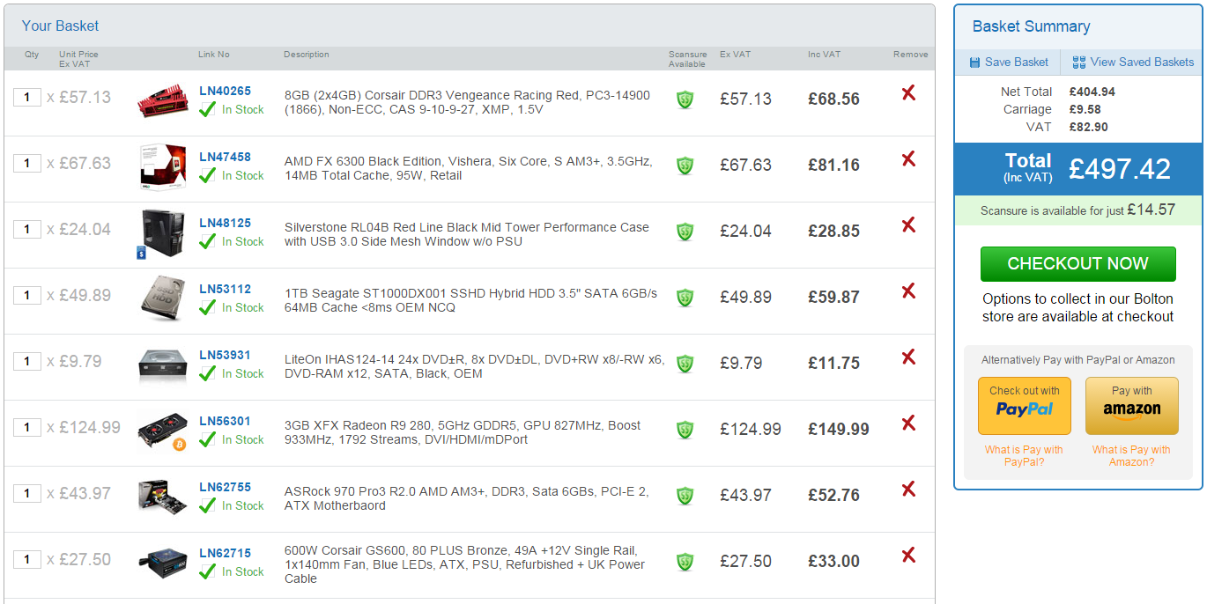Open the Seagate SSHD drive thumbnail

tap(163, 298)
